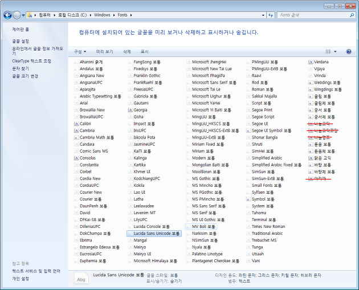
Task: Select the 굴림 보통 font icon
Action: [x=311, y=96]
